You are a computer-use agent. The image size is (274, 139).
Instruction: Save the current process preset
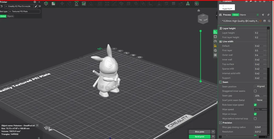(265, 21)
